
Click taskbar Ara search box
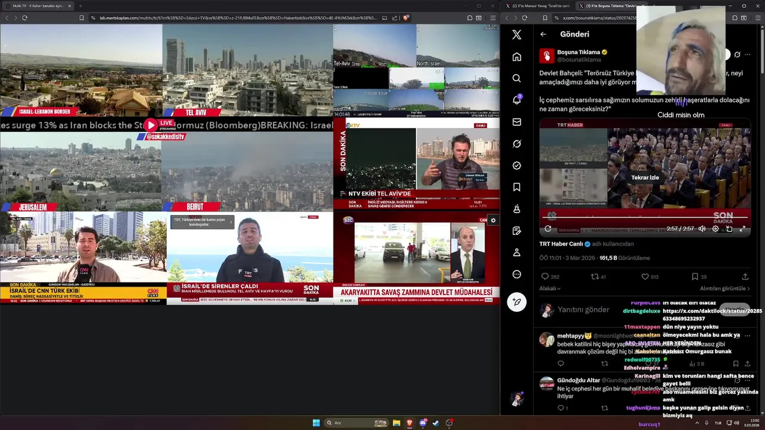[x=357, y=423]
